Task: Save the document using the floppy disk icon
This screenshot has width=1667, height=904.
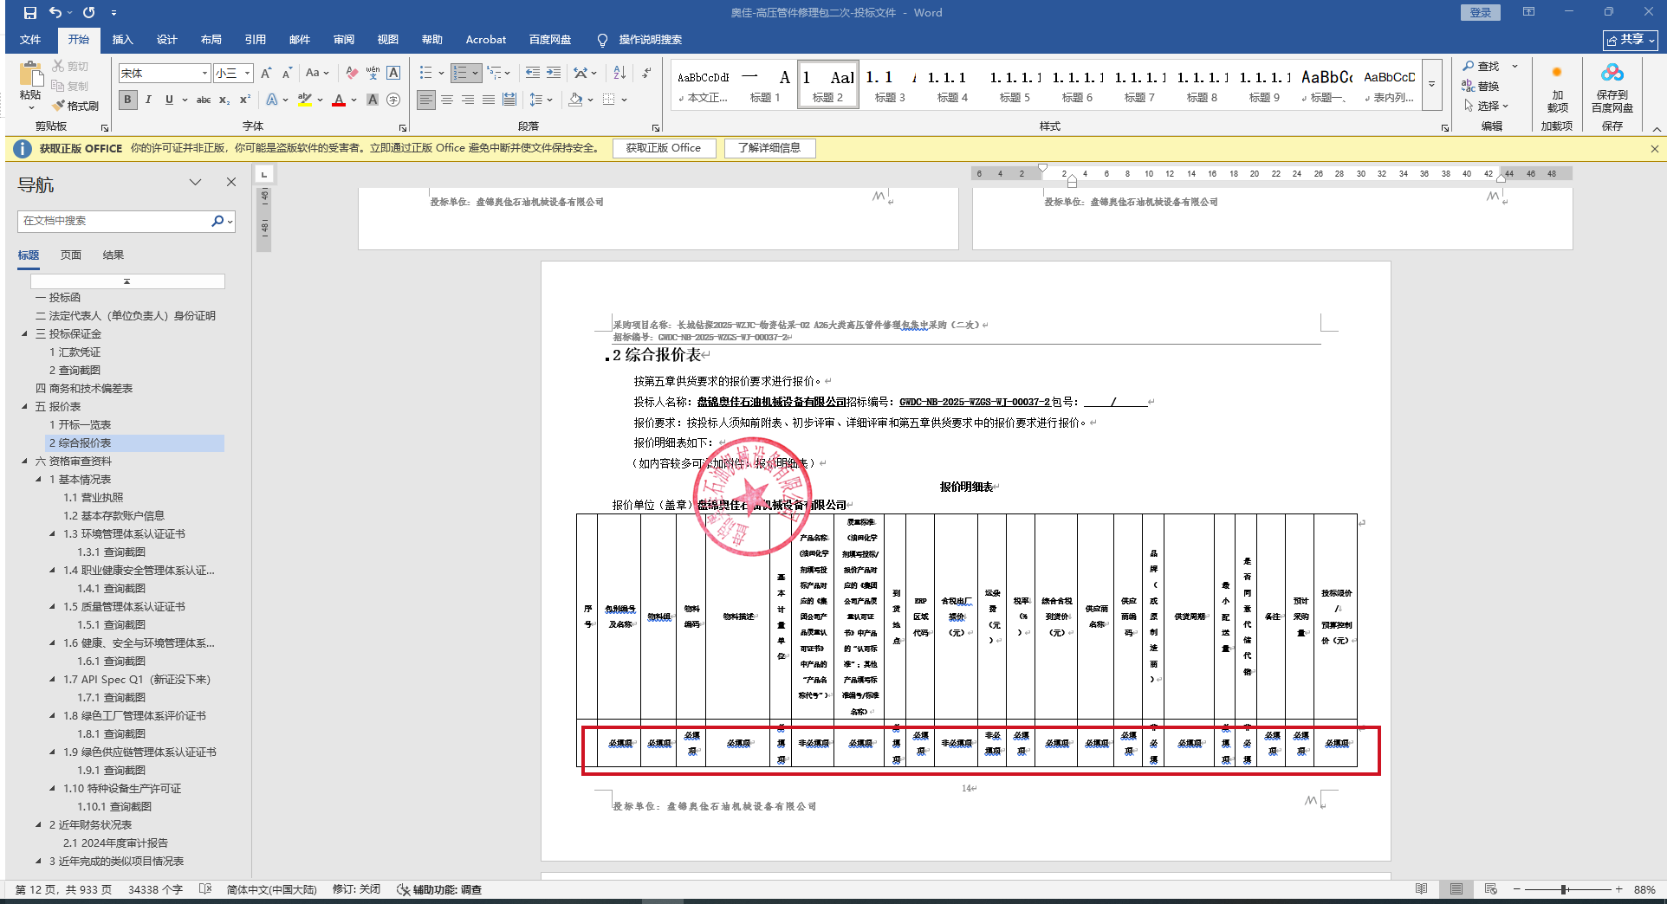Action: tap(30, 13)
